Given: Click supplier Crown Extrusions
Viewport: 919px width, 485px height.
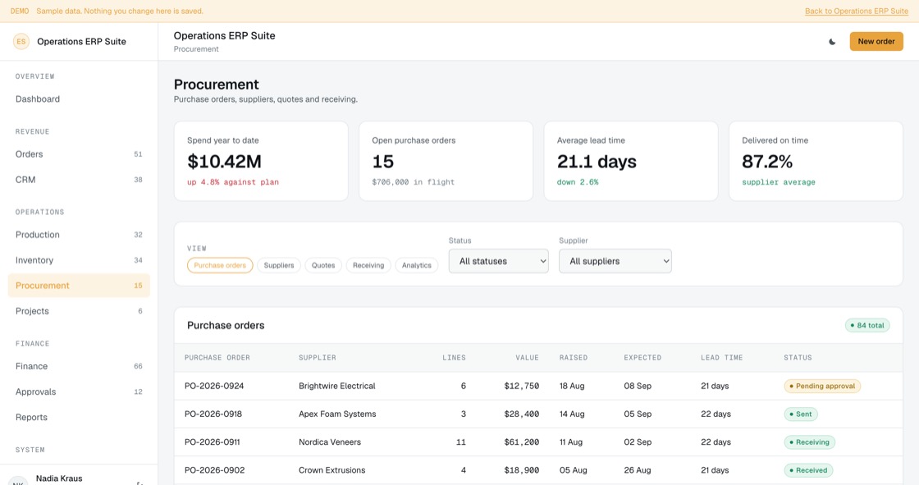Looking at the screenshot, I should 331,470.
